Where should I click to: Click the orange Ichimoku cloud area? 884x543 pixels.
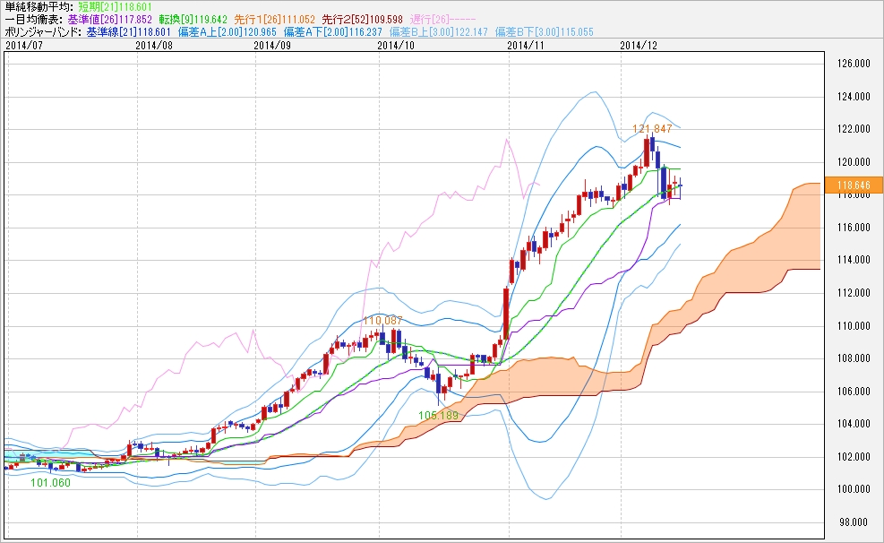point(761,242)
